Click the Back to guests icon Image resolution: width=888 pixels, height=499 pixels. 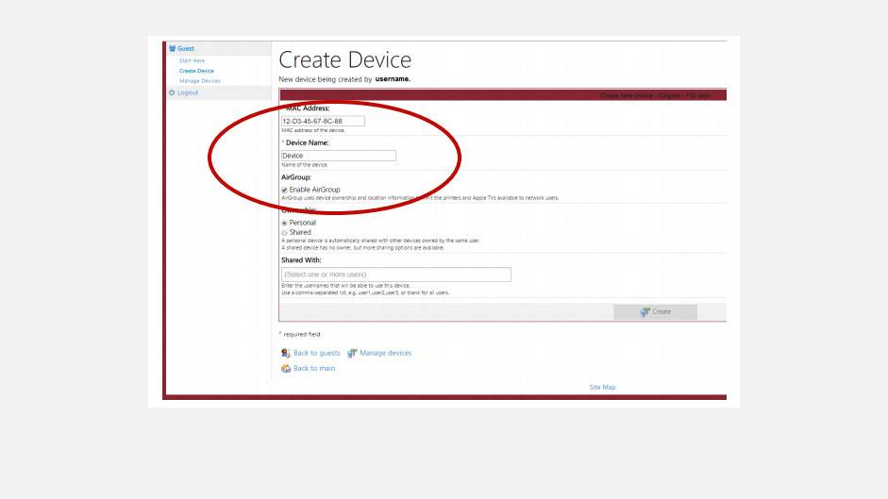click(x=285, y=353)
